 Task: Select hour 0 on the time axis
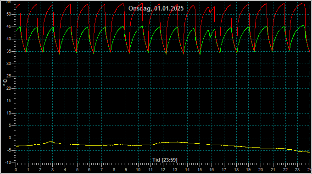16,170
